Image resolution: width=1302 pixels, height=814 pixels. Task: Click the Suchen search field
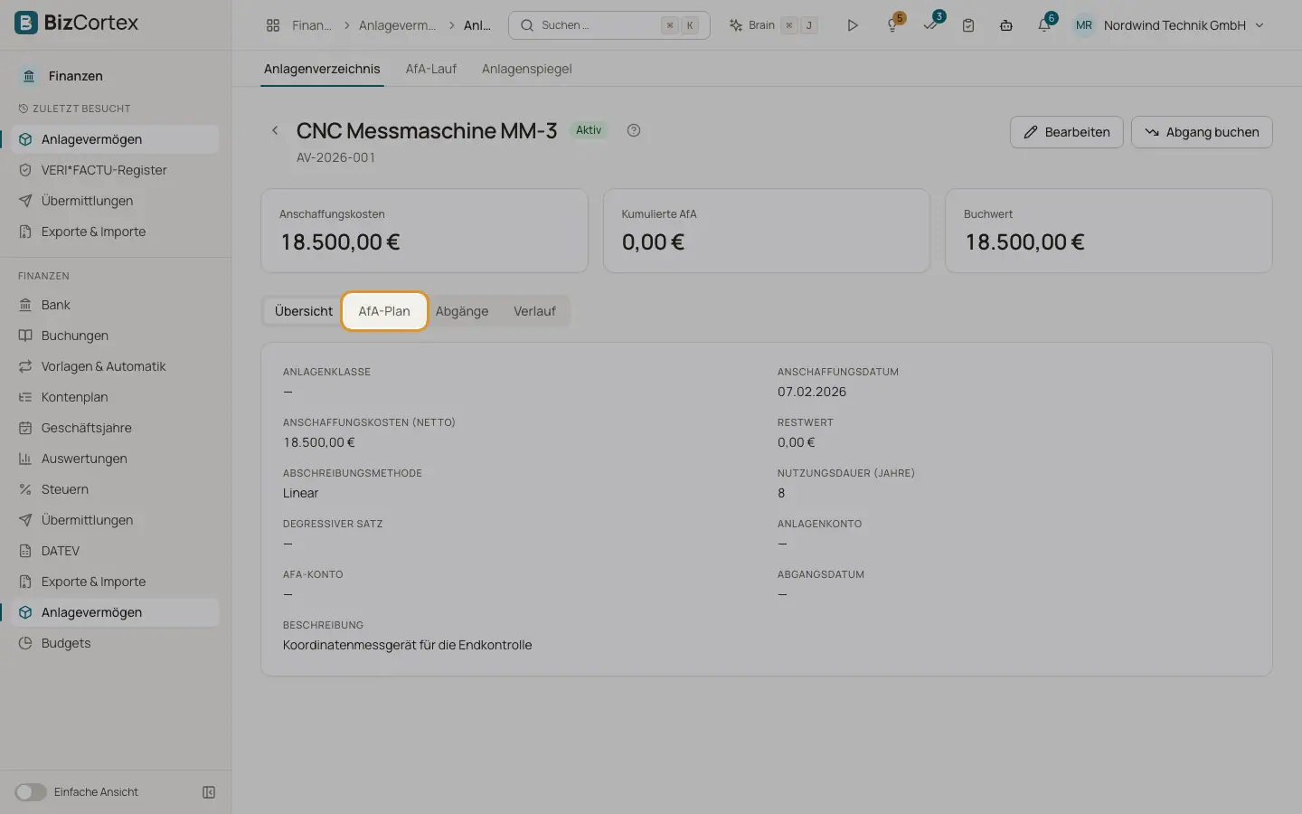(609, 25)
